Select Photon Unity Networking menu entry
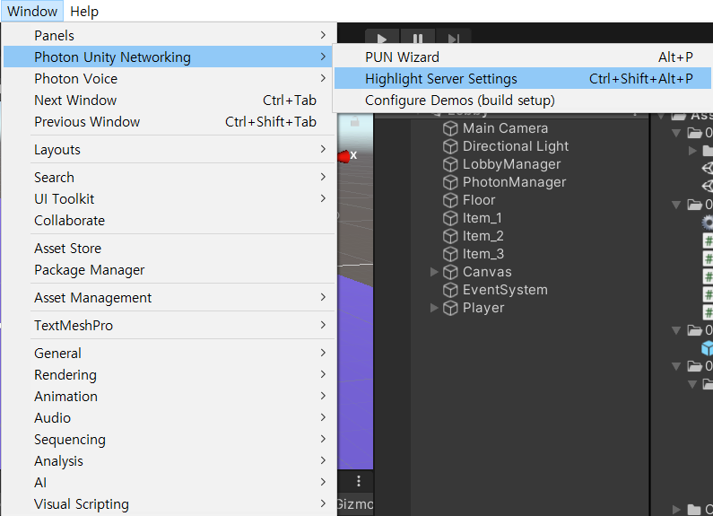713x516 pixels. tap(170, 57)
